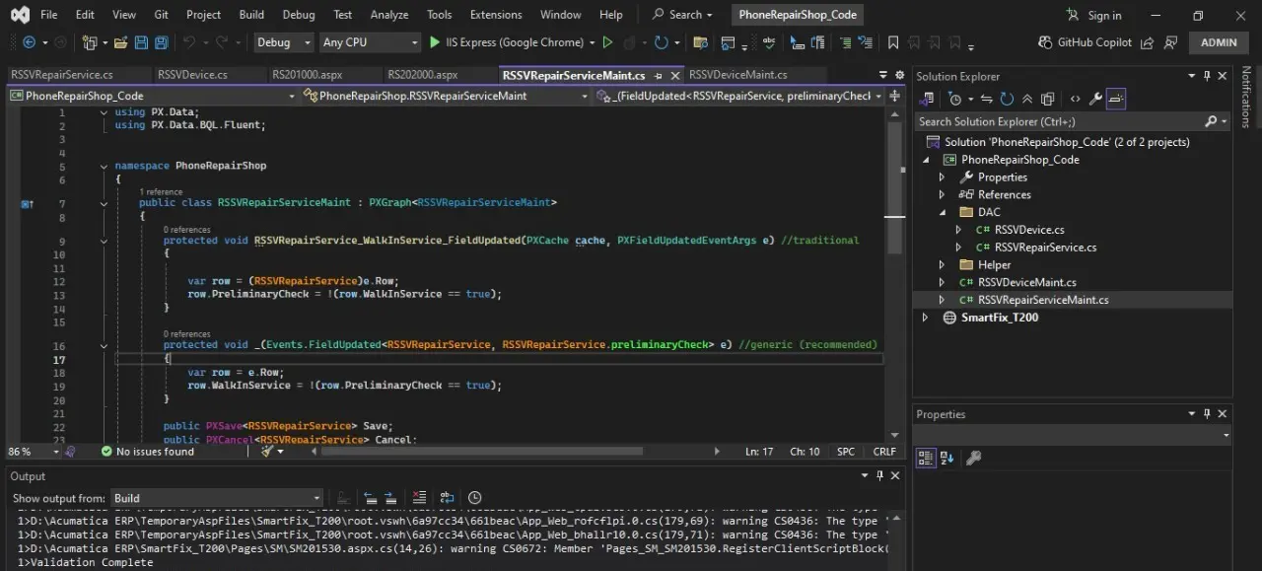Click the split editor icon beside member dropdown

pyautogui.click(x=894, y=96)
